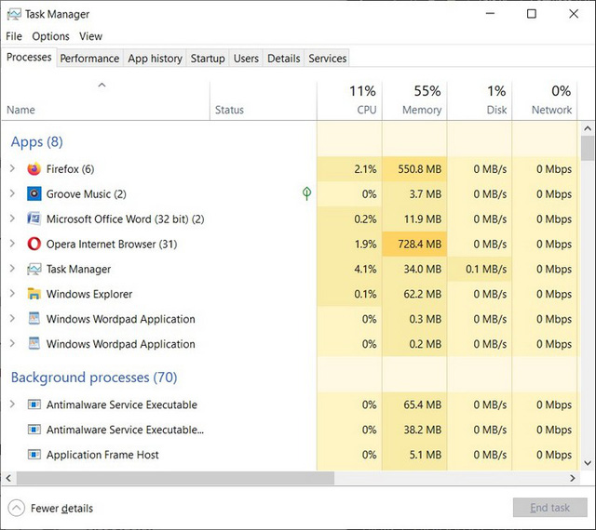Expand the first Antimalware Service Executable row
This screenshot has width=596, height=530.
pyautogui.click(x=12, y=404)
